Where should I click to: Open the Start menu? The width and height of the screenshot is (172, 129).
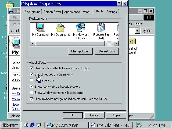10,125
